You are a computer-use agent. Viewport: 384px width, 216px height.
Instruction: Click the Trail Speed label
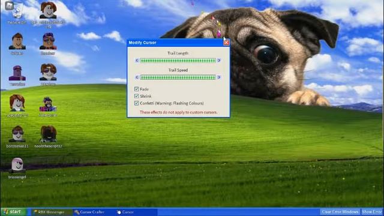[x=178, y=70]
